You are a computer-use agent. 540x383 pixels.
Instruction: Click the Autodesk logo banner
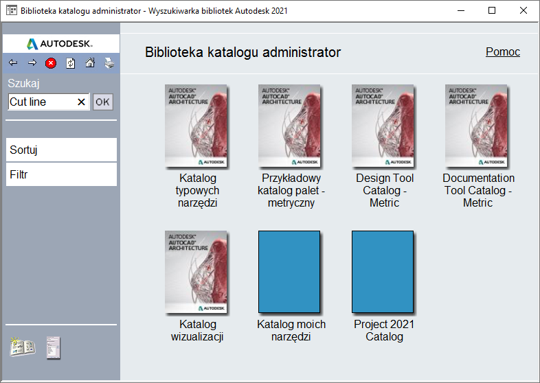coord(61,43)
